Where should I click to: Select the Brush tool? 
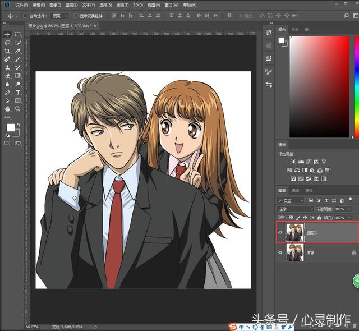click(17, 59)
